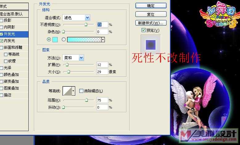240x145 pixels.
Task: Enable the 渐变叠加 checkbox
Action: 1,81
